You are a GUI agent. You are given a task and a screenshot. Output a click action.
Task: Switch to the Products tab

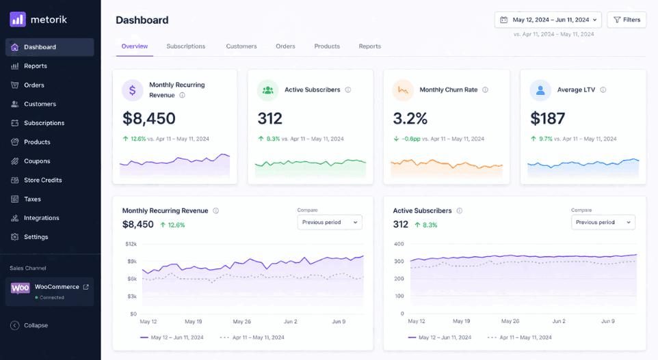(x=327, y=46)
